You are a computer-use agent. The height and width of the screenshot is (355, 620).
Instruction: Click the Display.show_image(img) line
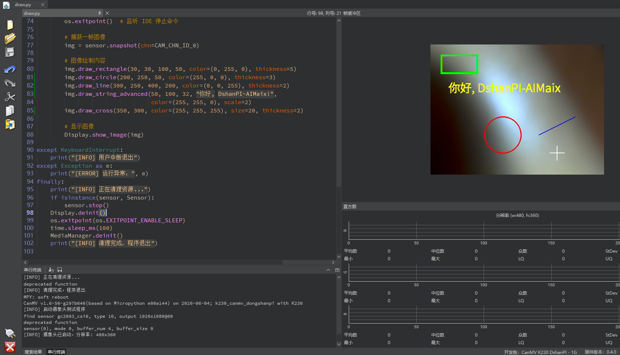click(x=104, y=134)
